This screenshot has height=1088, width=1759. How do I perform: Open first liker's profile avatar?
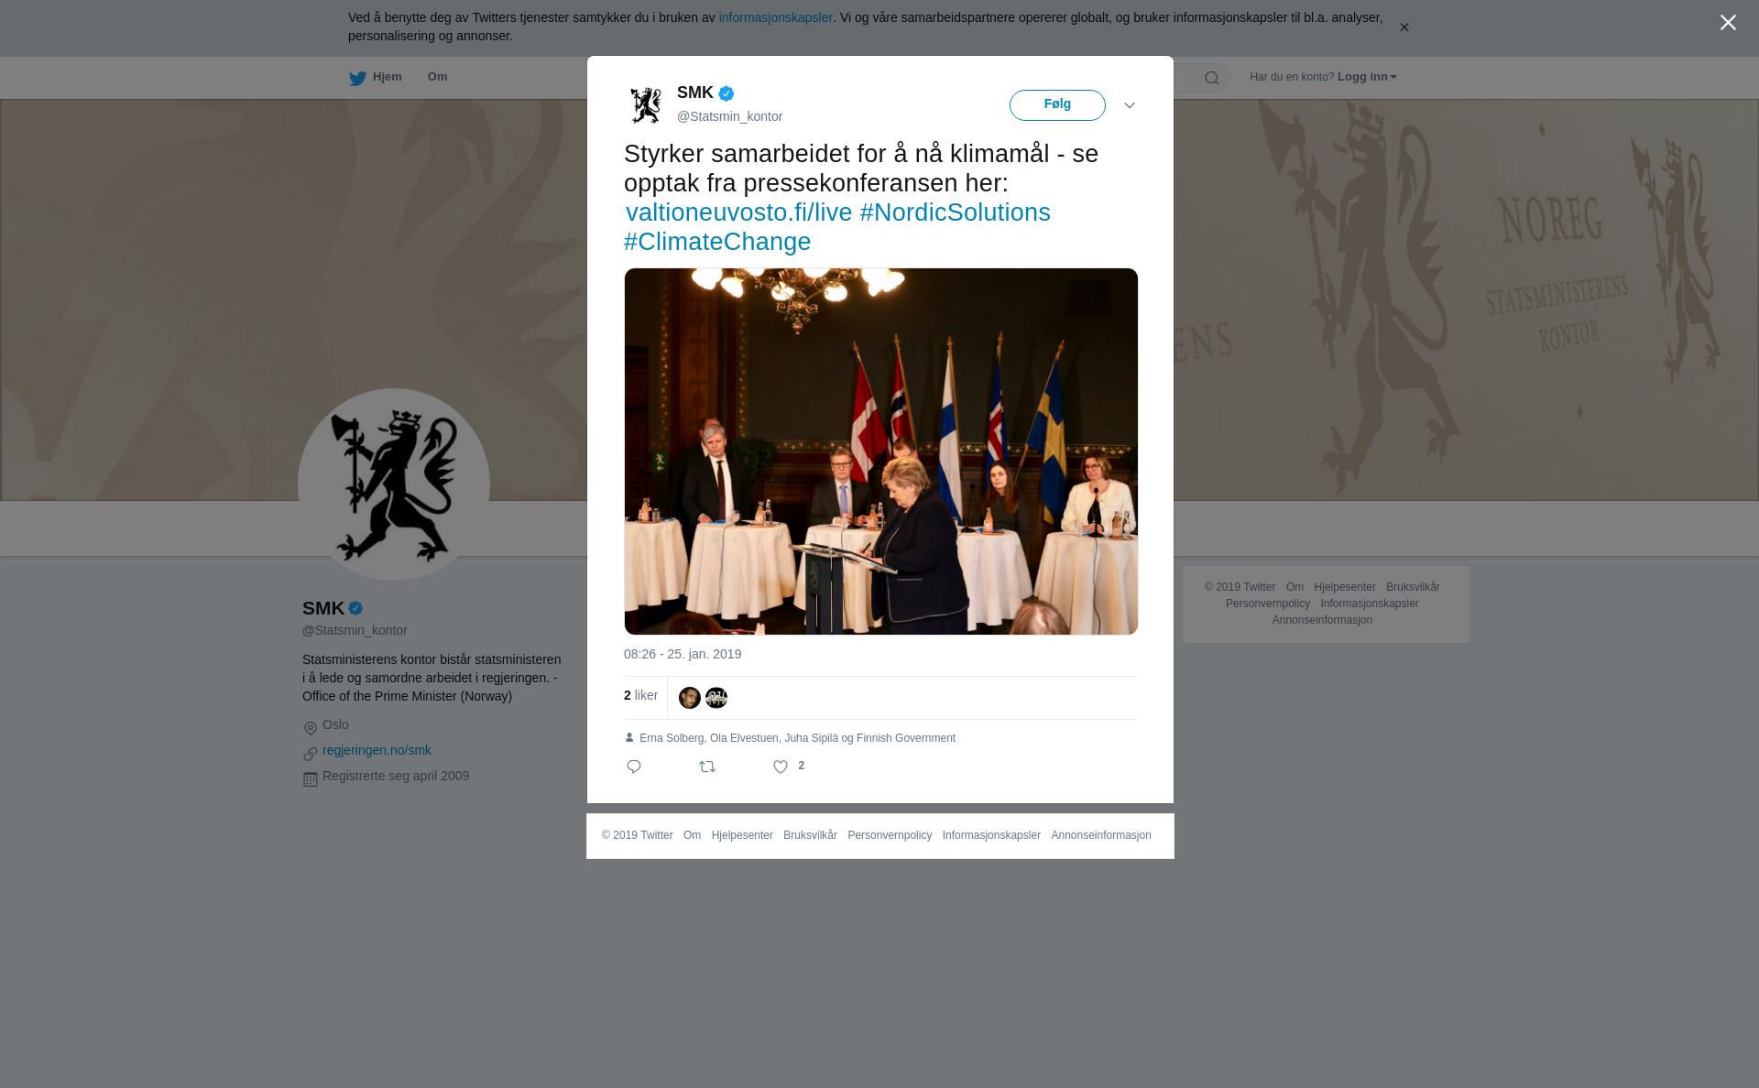pyautogui.click(x=690, y=698)
